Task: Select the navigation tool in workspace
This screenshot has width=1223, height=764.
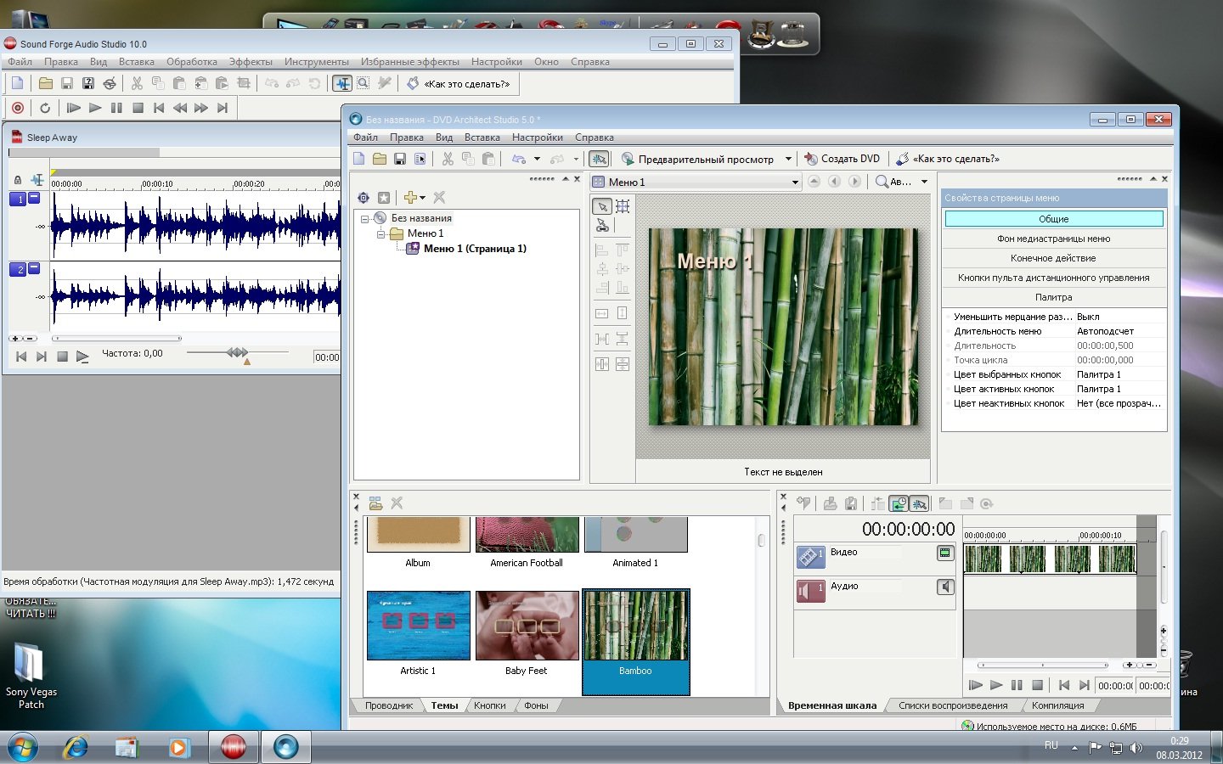Action: (x=602, y=226)
